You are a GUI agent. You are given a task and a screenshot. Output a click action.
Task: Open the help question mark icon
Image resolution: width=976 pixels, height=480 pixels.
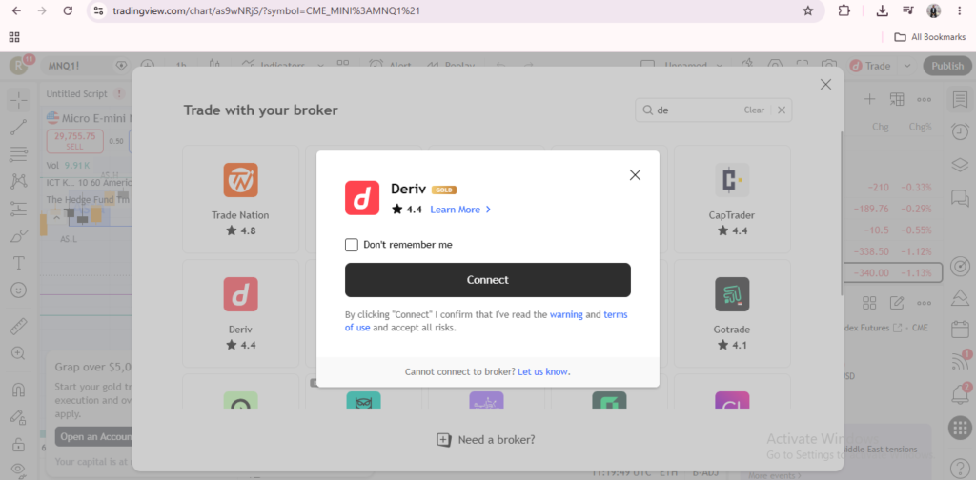(959, 467)
